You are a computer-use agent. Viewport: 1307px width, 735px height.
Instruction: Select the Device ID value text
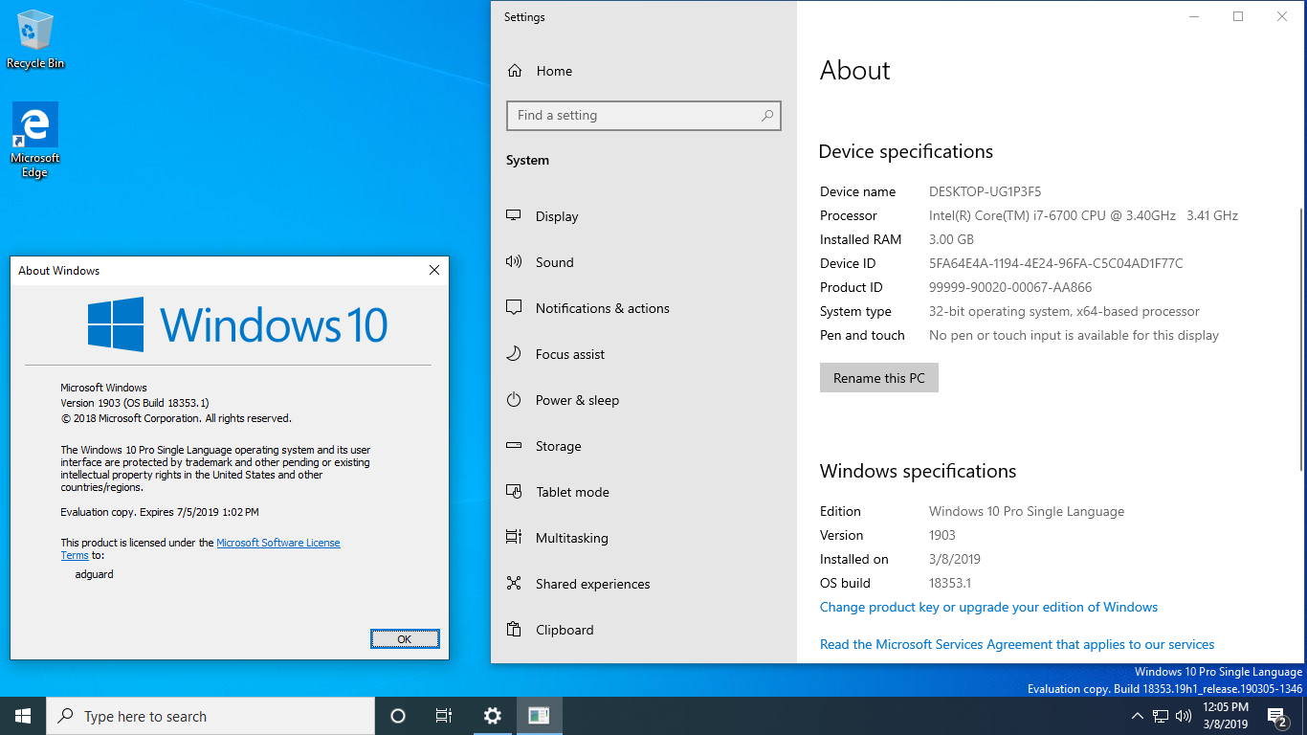[1056, 263]
